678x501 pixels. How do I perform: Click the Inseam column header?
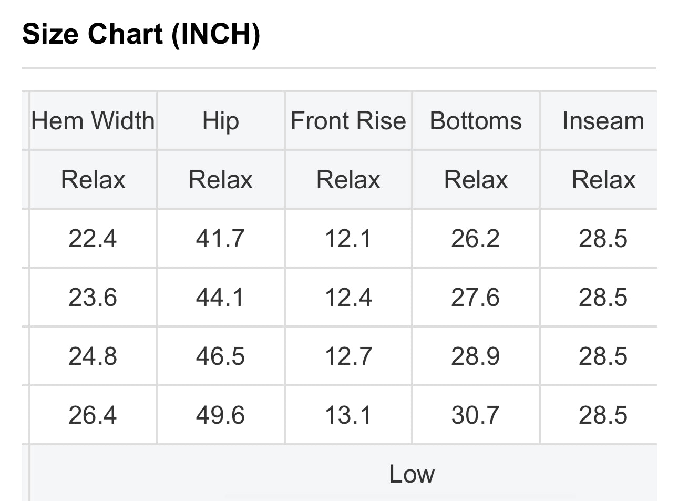coord(603,121)
